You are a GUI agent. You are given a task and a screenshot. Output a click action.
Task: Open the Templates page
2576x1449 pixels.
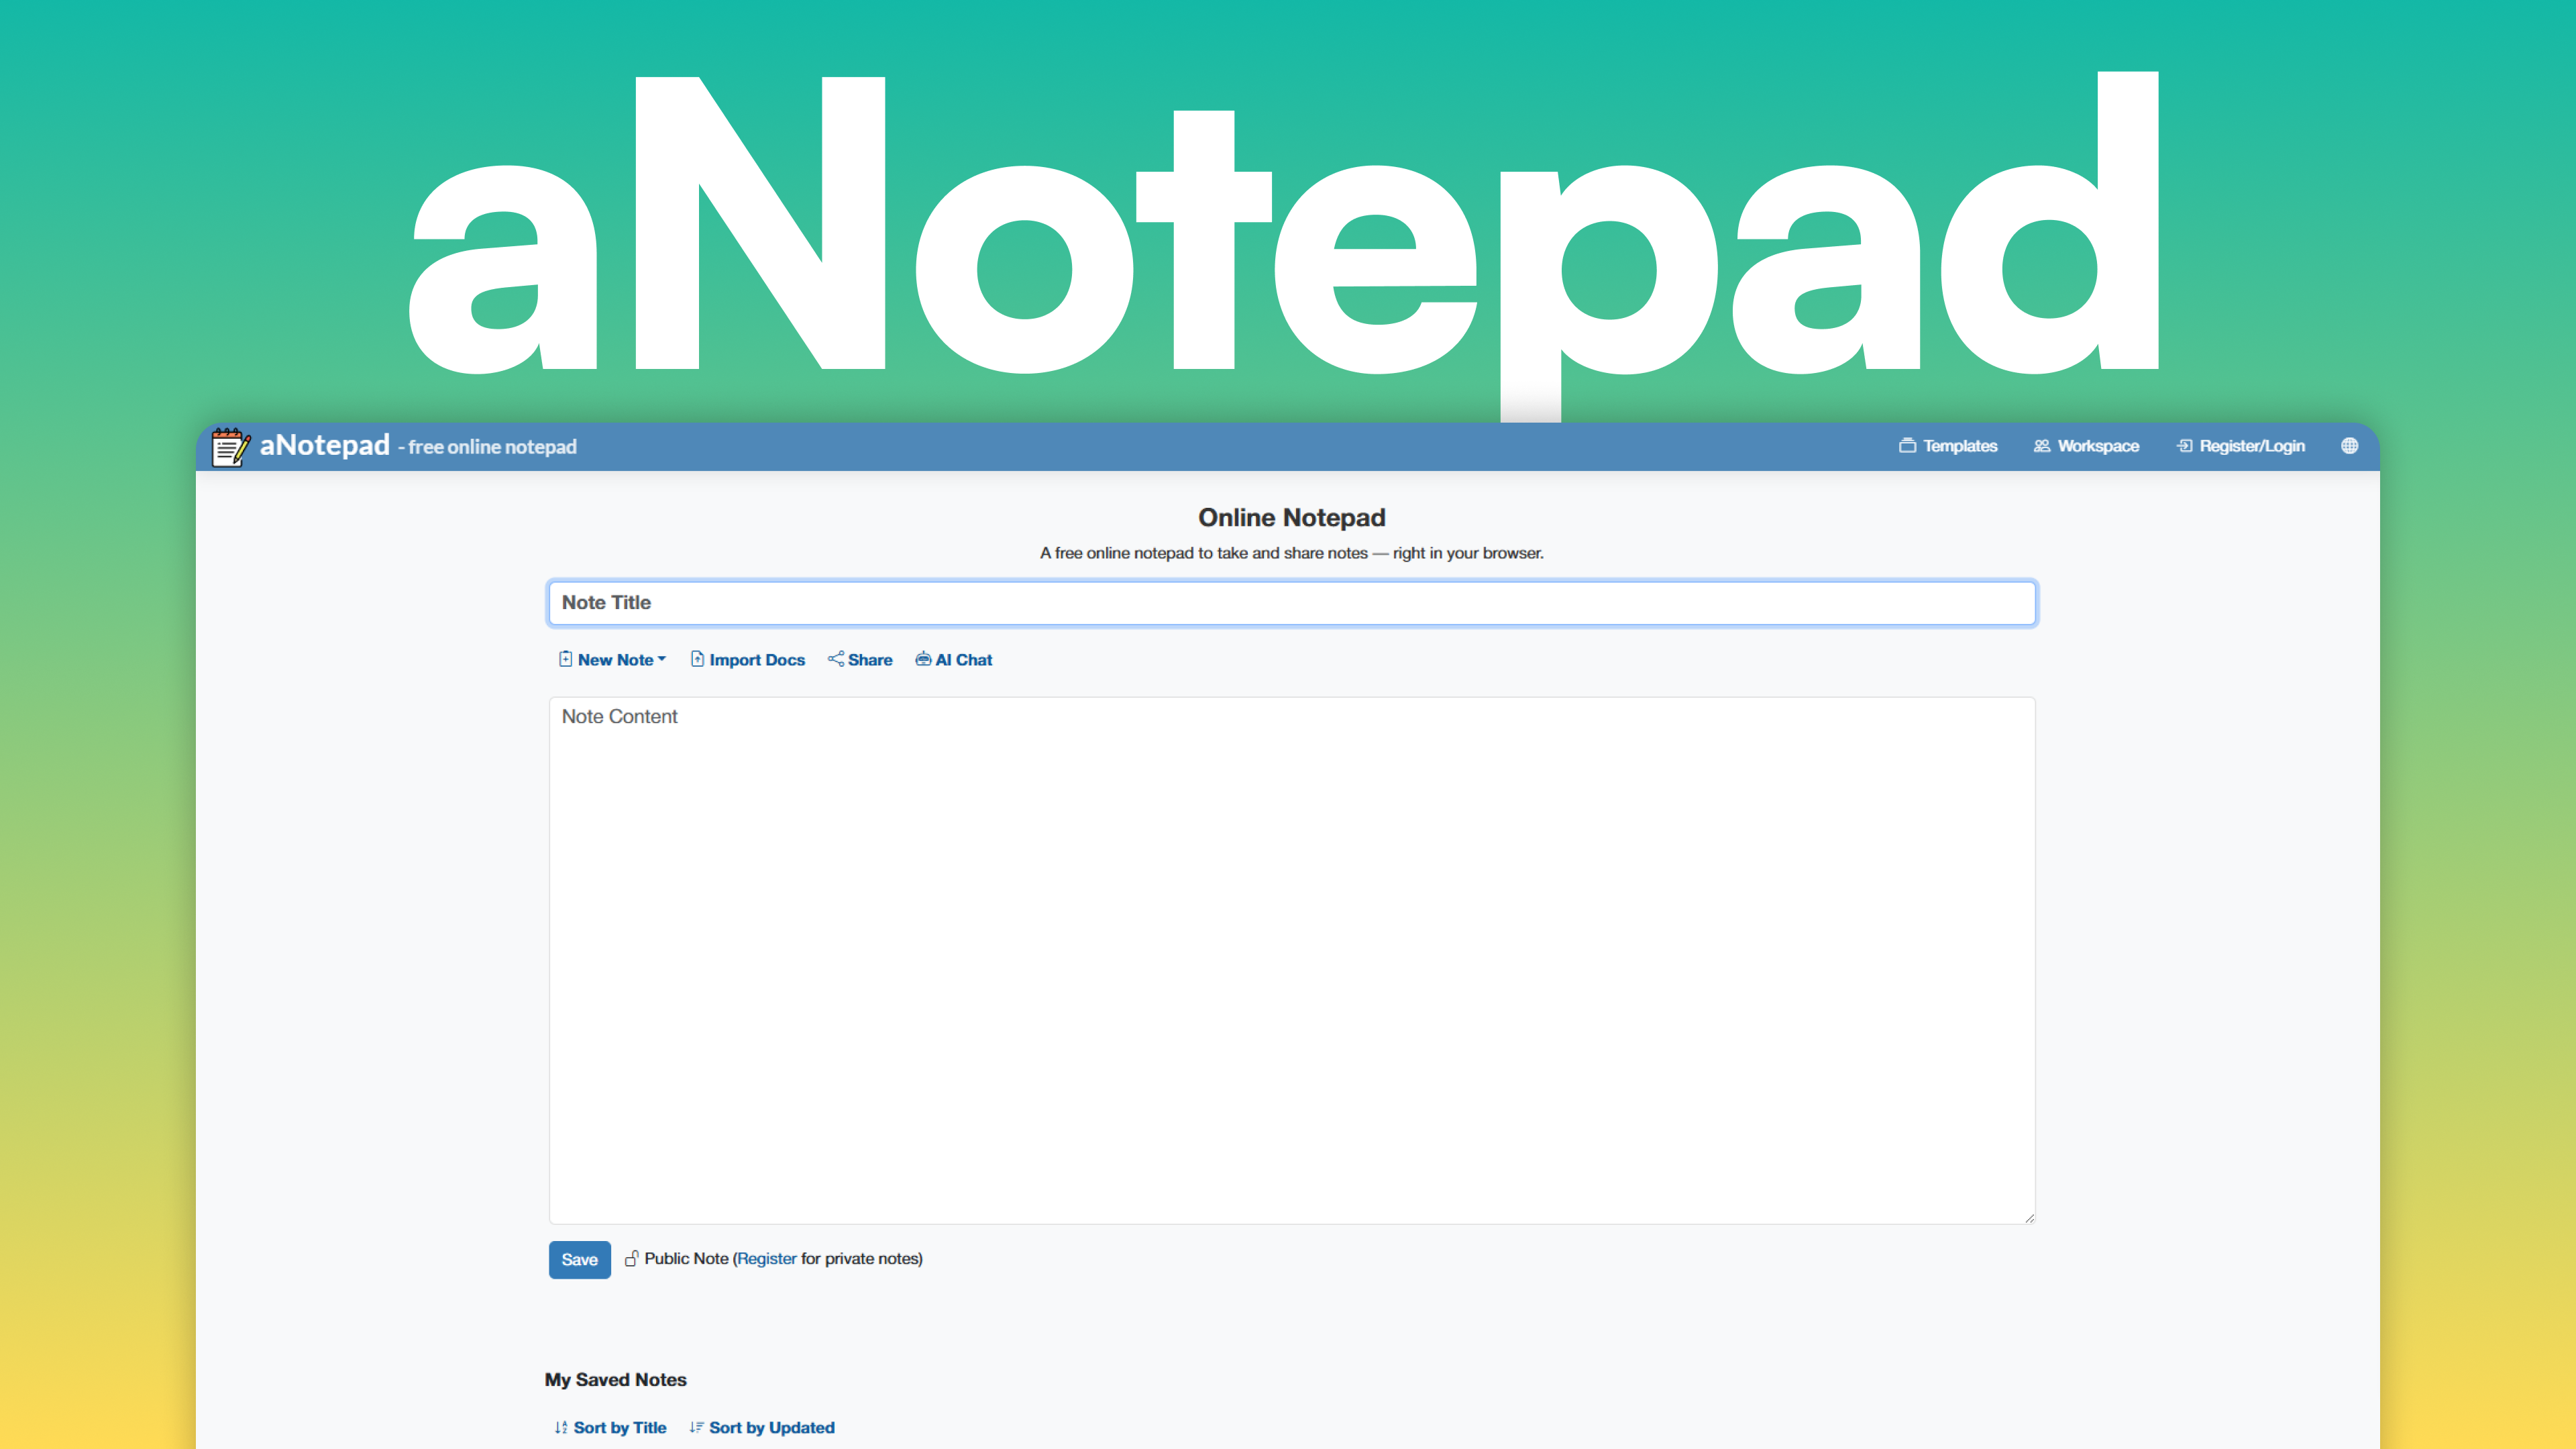(1948, 446)
